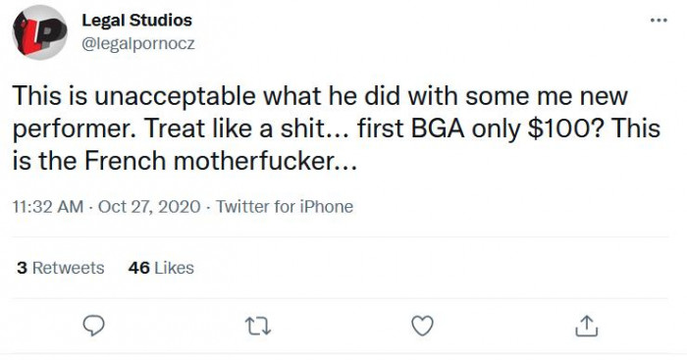Click the word Likes in stats row
The width and height of the screenshot is (687, 360).
(175, 268)
